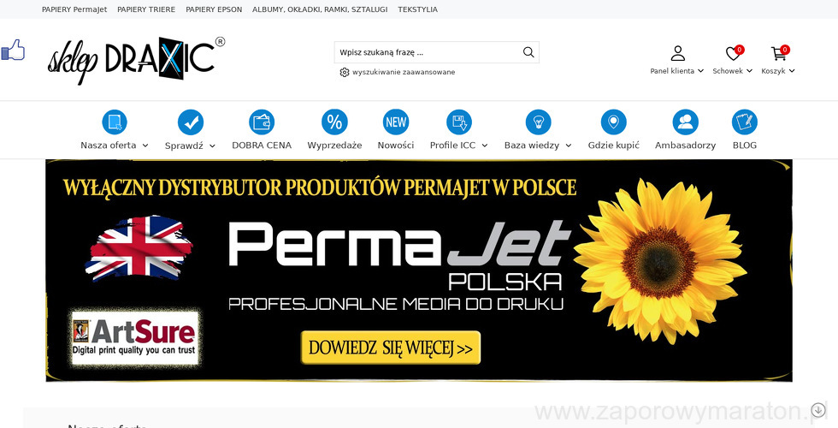Open the Koszyk shopping cart icon
Image resolution: width=838 pixels, height=428 pixels.
pos(778,53)
